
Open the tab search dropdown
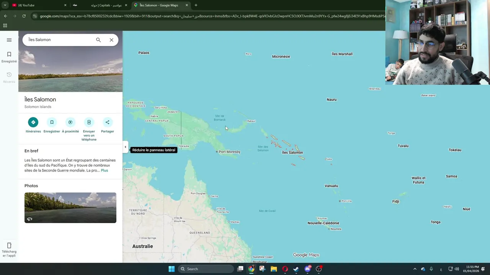click(x=5, y=5)
